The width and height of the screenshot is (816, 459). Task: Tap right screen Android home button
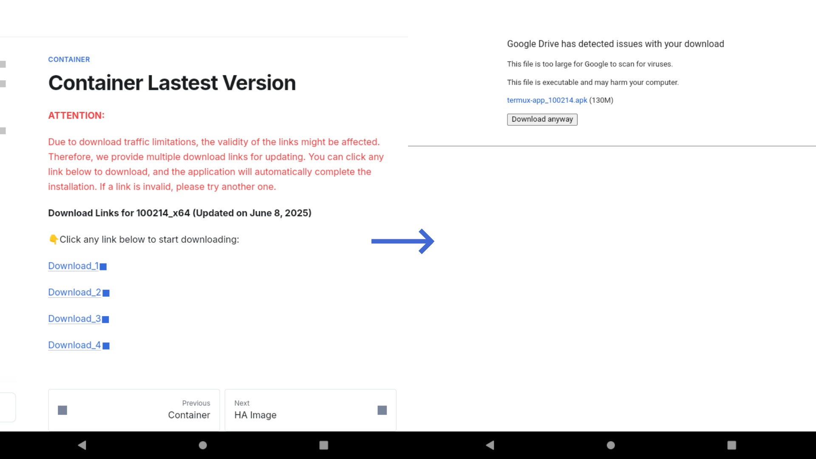click(611, 445)
